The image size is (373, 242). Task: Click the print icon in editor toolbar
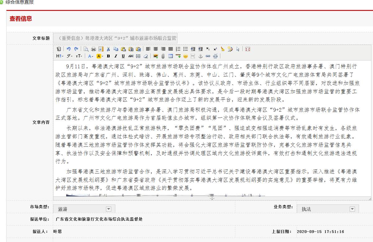94,49
